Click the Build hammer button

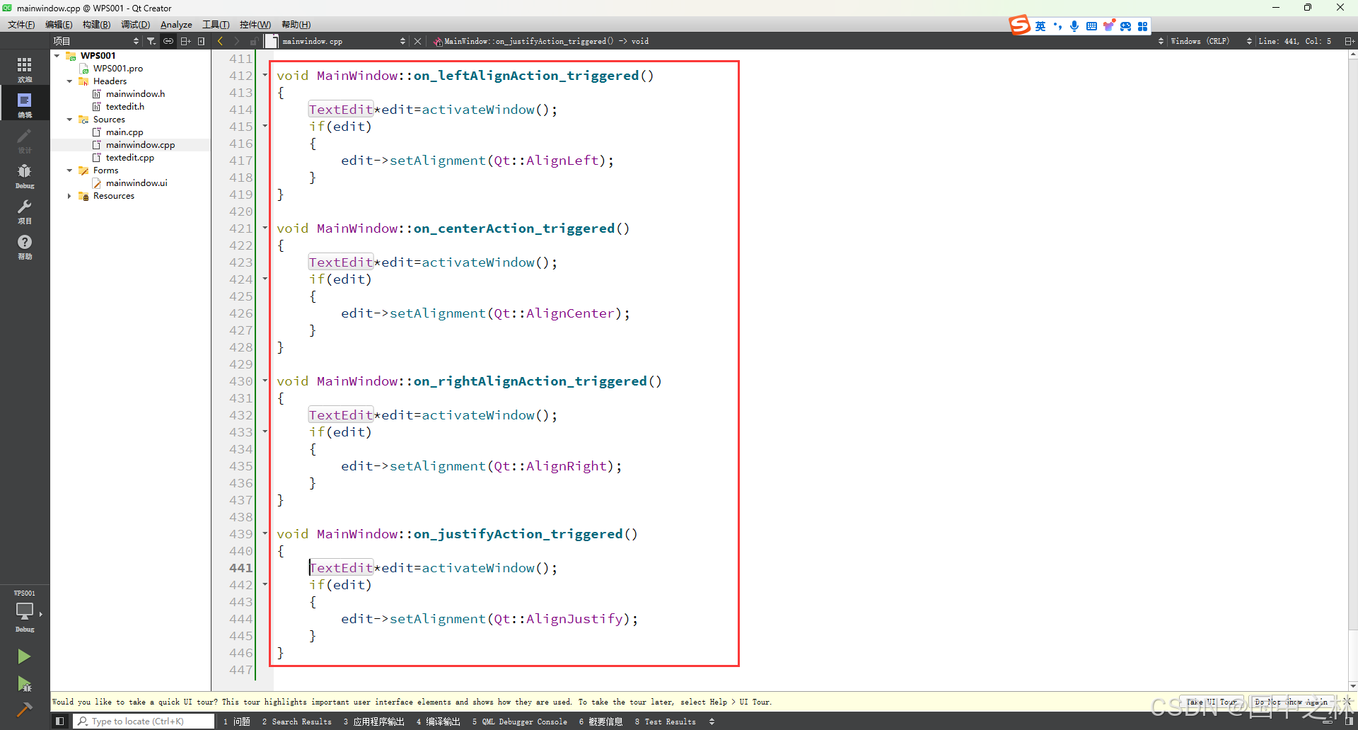(24, 709)
